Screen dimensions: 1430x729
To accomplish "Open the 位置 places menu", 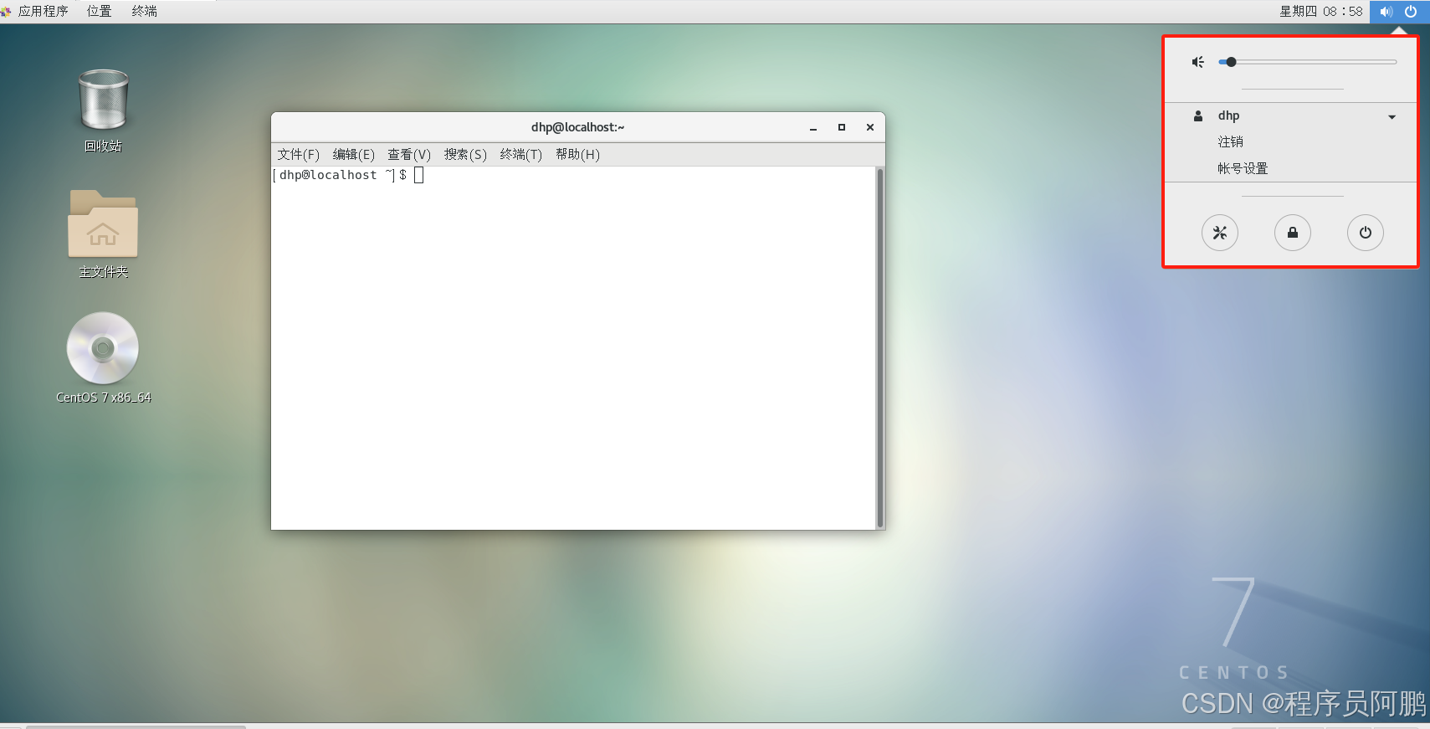I will (x=99, y=12).
